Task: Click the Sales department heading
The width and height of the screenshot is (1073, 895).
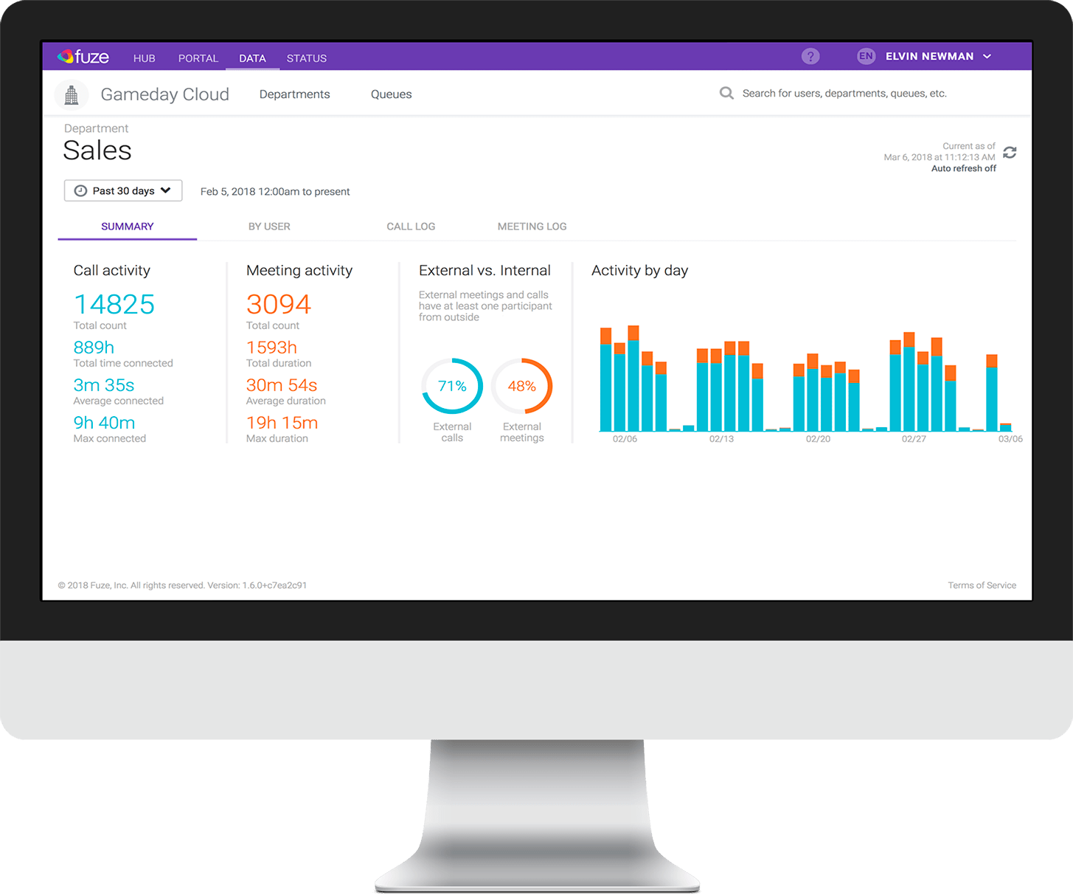Action: [x=97, y=151]
